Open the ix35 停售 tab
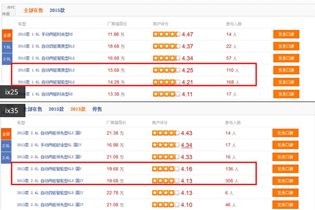The height and width of the screenshot is (210, 315). [97, 109]
